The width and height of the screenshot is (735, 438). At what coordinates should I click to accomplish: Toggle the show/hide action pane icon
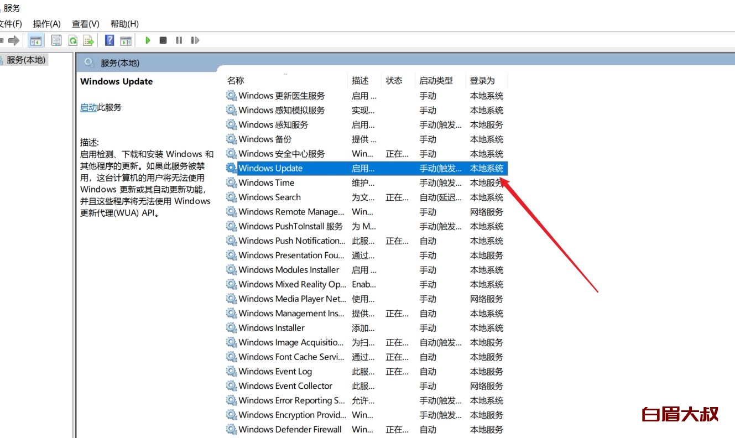(126, 40)
